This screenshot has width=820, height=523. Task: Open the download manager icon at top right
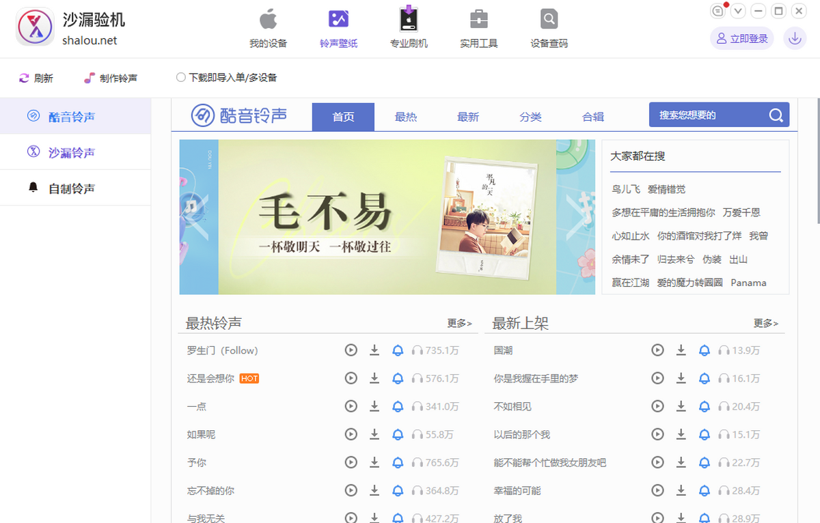coord(794,39)
